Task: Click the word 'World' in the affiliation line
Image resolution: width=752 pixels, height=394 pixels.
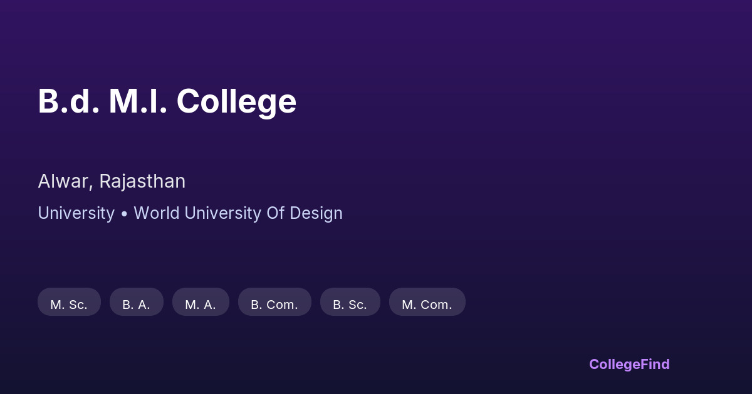Action: pyautogui.click(x=157, y=213)
